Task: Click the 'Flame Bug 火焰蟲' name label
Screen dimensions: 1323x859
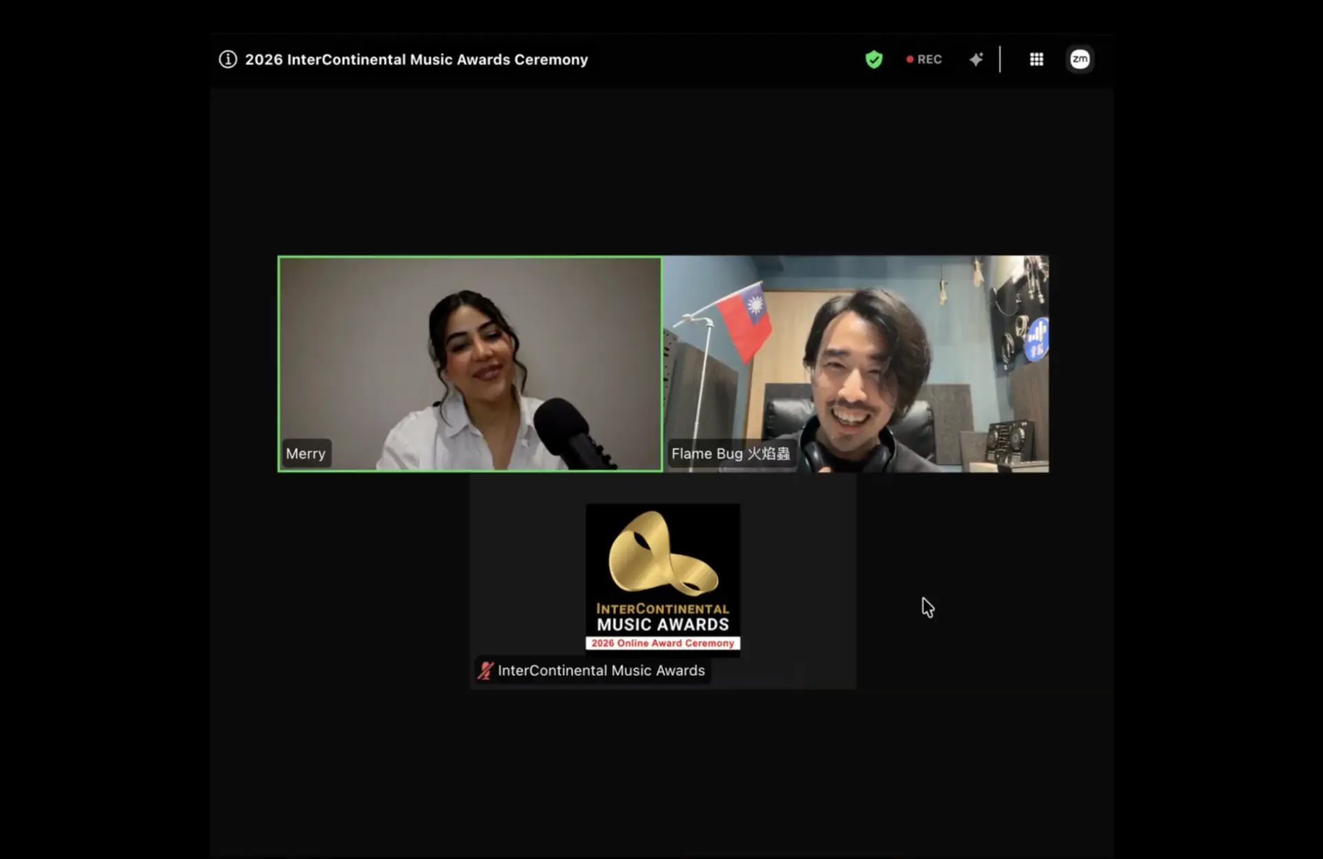Action: pyautogui.click(x=730, y=453)
